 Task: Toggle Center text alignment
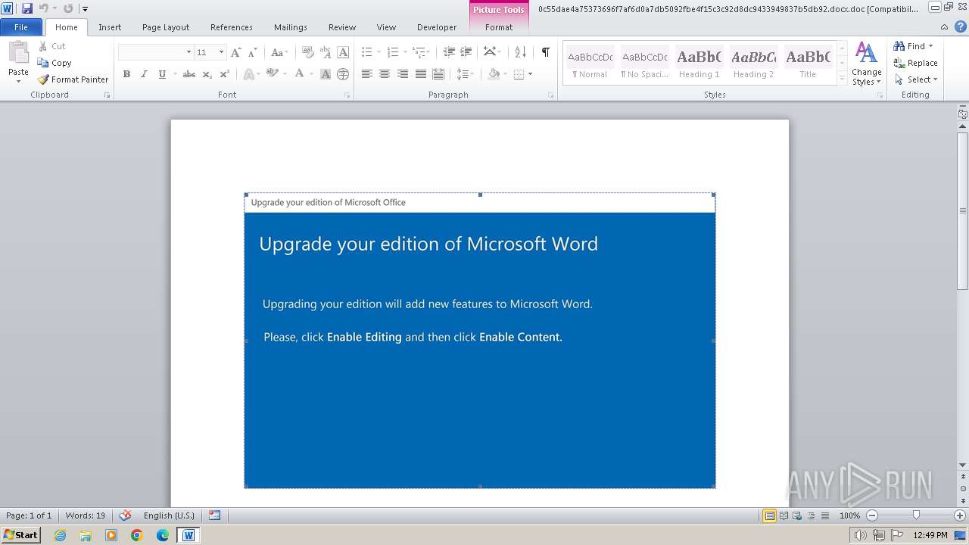click(x=385, y=74)
